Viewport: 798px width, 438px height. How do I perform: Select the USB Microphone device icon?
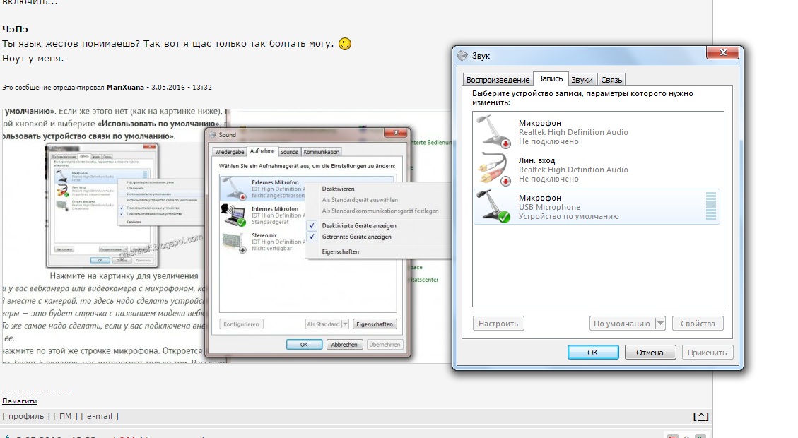pos(494,207)
